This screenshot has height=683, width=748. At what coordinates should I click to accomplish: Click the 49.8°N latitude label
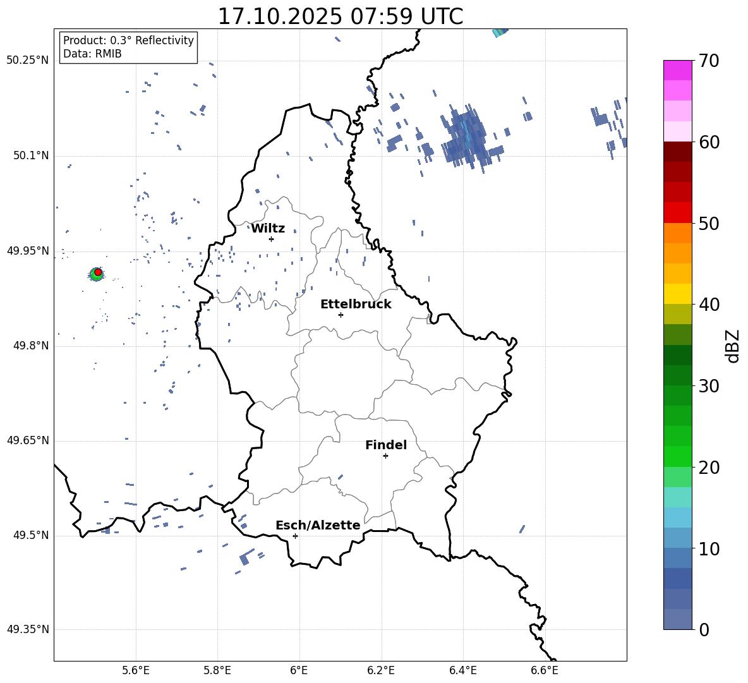30,346
